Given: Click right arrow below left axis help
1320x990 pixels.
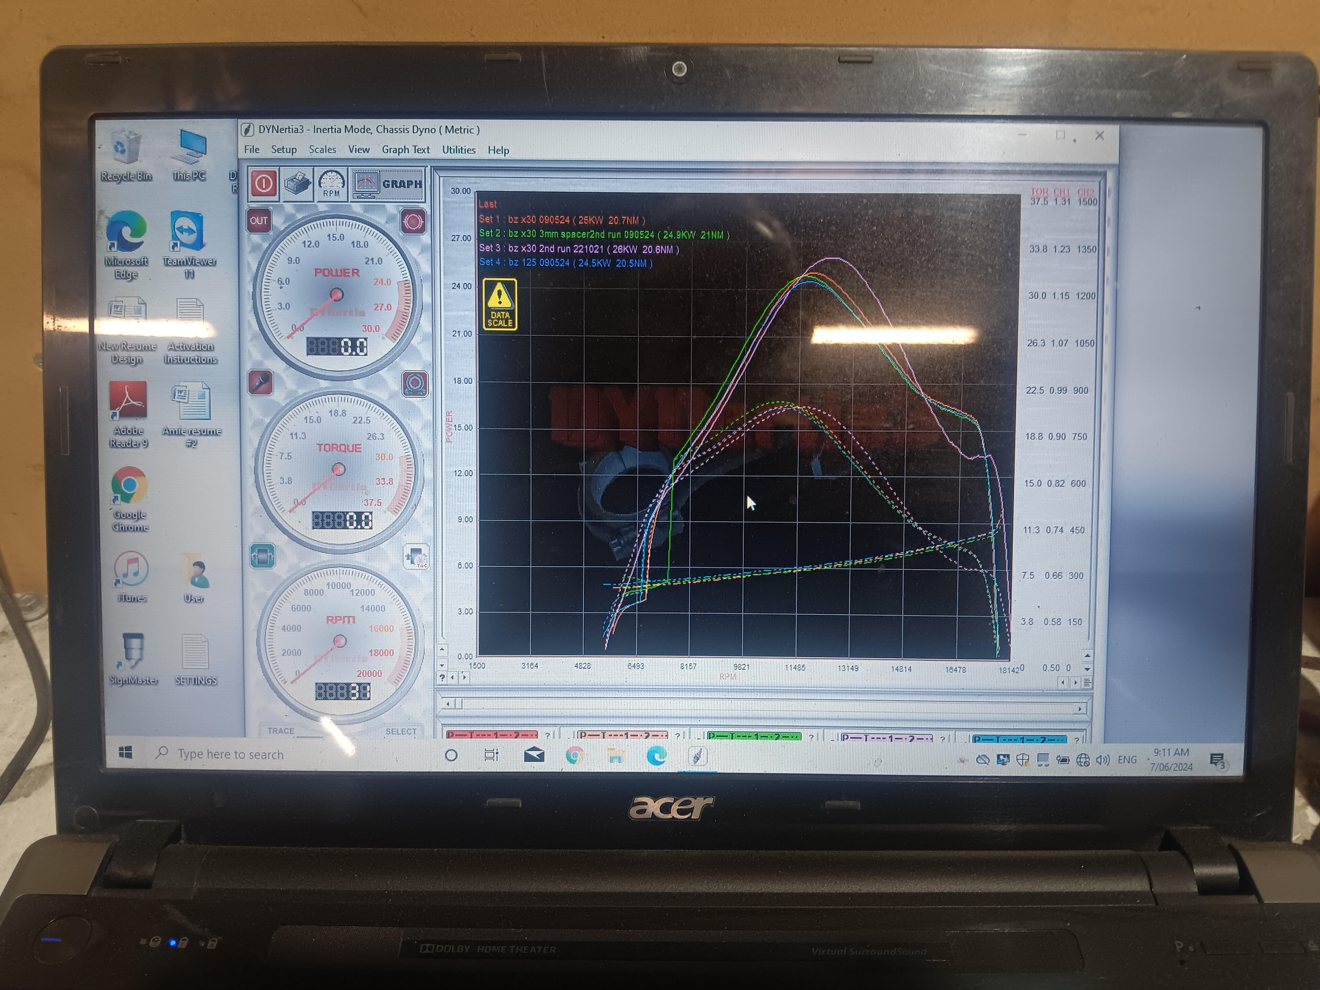Looking at the screenshot, I should tap(464, 677).
